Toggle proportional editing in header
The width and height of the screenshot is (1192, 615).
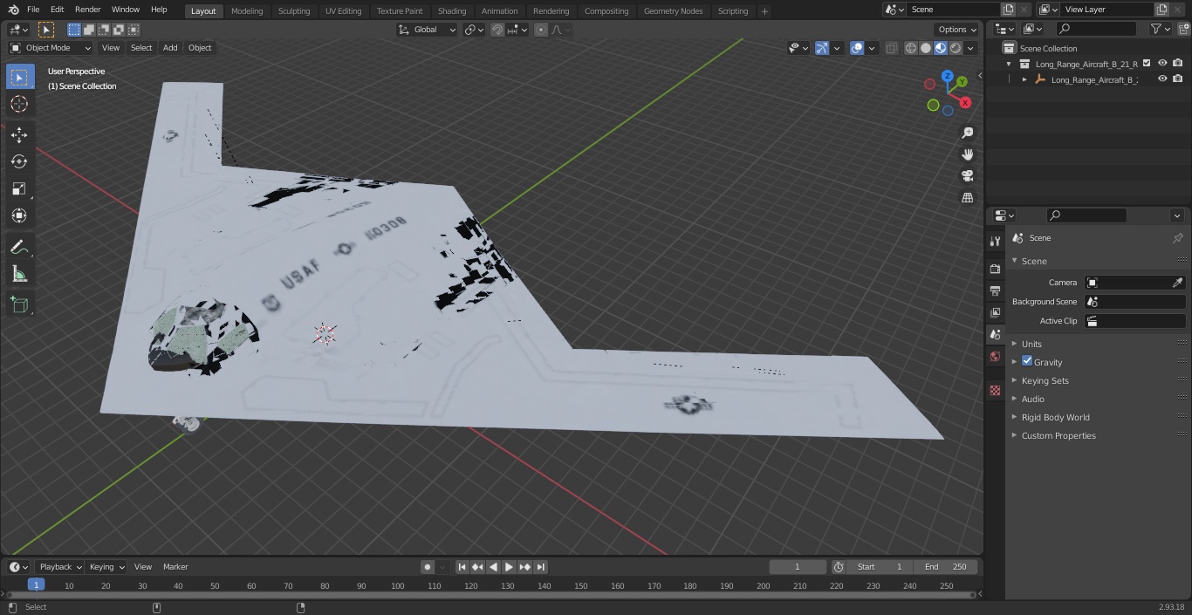541,30
